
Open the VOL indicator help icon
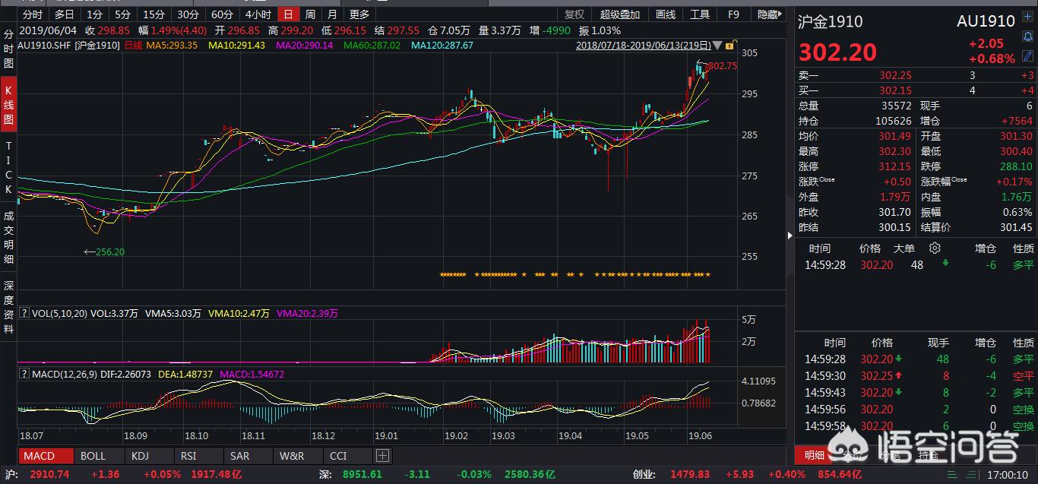click(x=24, y=313)
